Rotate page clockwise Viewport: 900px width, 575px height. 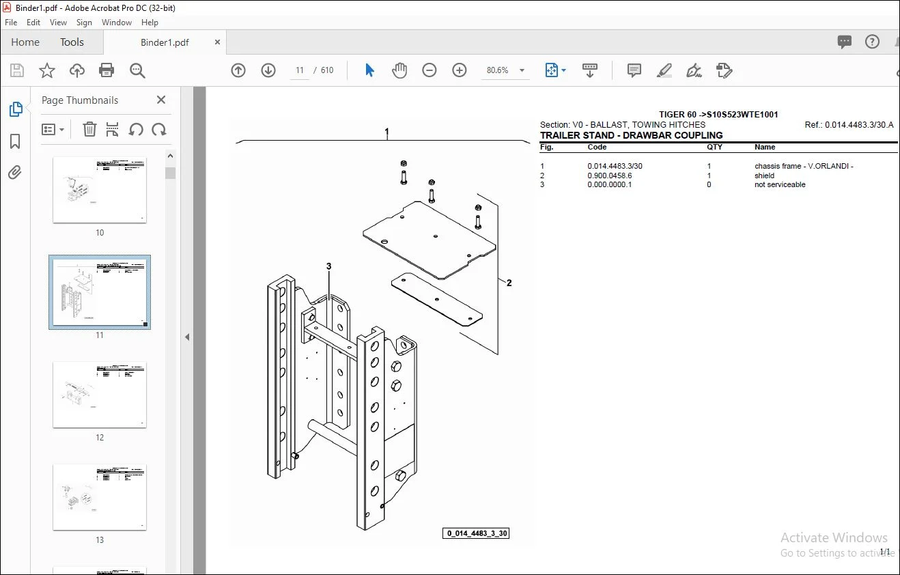tap(159, 130)
